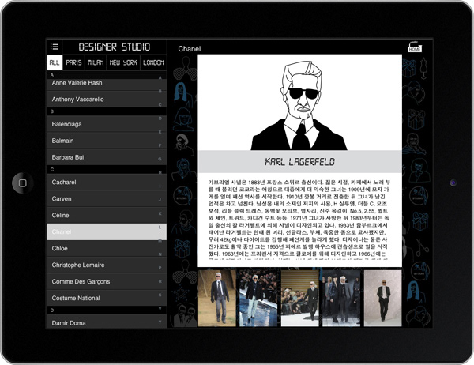Tap the HOME icon

click(x=415, y=47)
